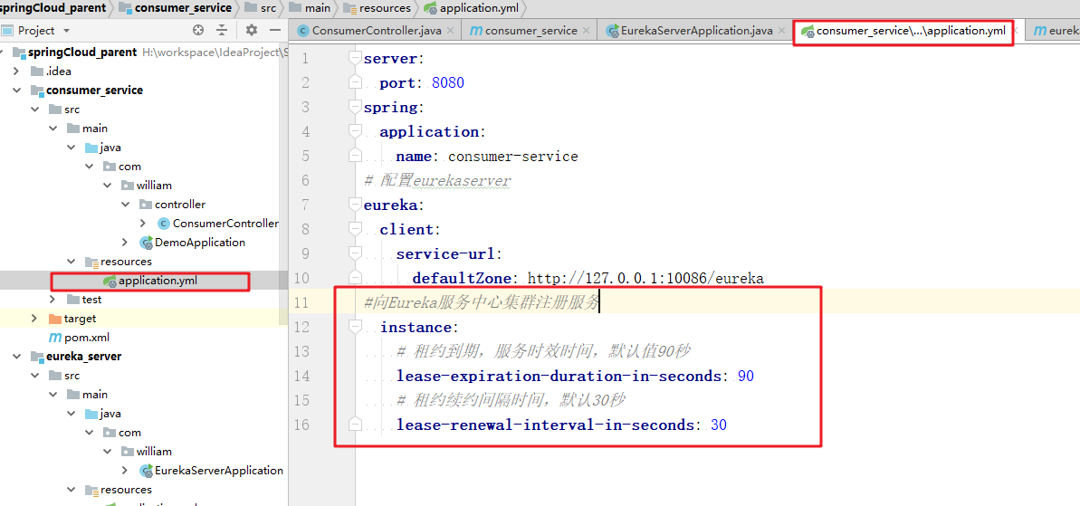
Task: Click line number 11 in the gutter
Action: tap(301, 302)
